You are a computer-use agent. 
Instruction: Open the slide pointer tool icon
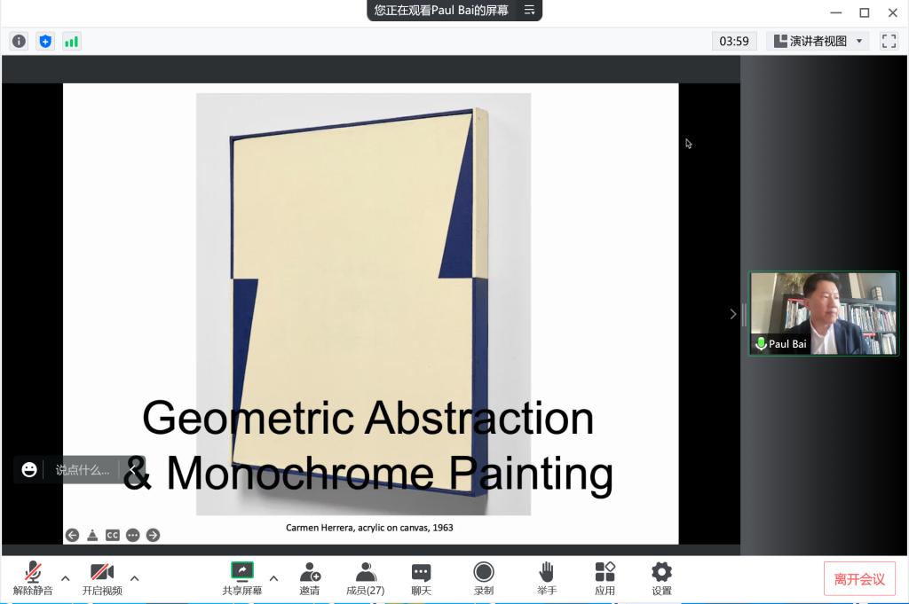(x=92, y=535)
